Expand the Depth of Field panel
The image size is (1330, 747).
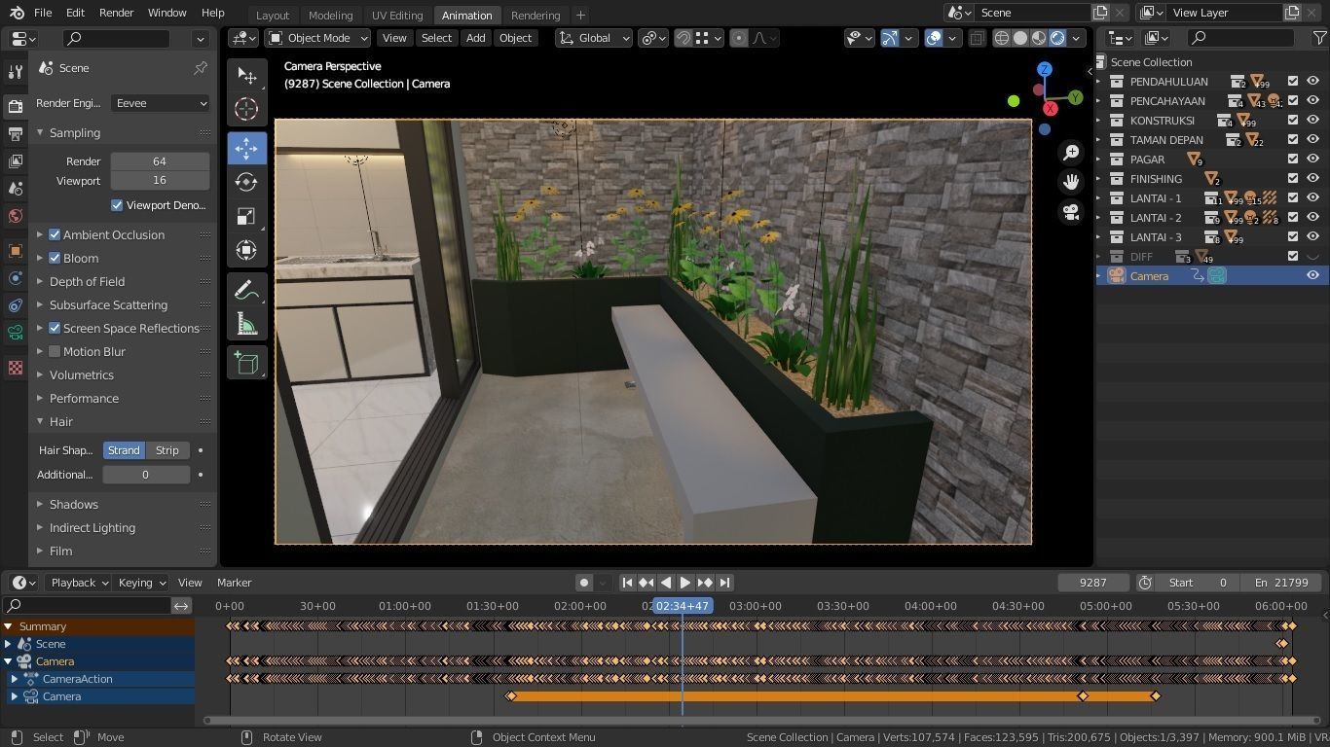click(87, 282)
